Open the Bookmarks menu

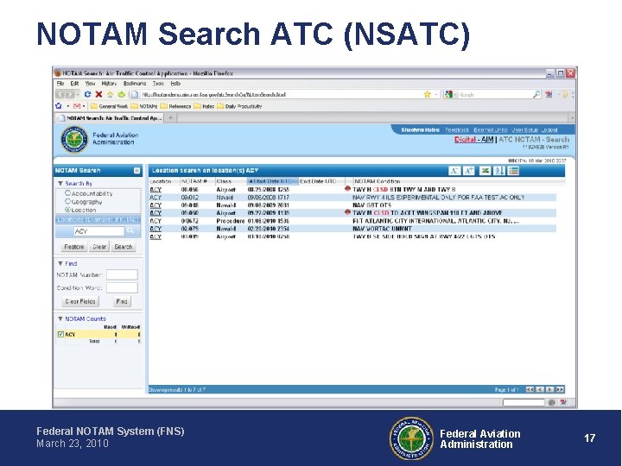[135, 84]
